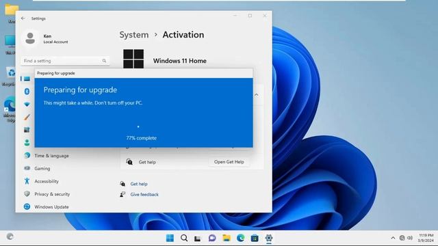Show hidden system tray icons
Viewport: 438px width, 246px height.
(x=393, y=238)
